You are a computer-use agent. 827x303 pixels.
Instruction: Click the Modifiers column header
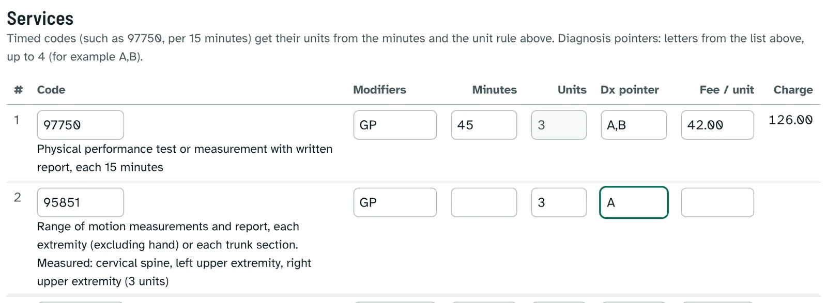point(379,90)
